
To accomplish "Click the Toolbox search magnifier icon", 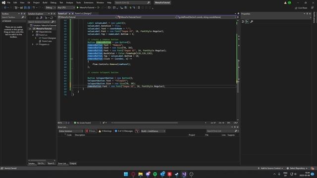I will coord(23,18).
